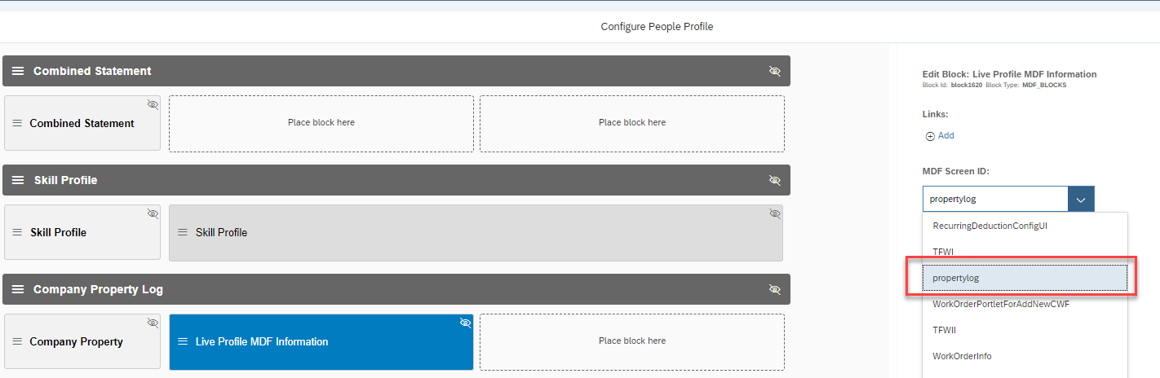The width and height of the screenshot is (1160, 378).
Task: Select RecurringDeductionConfigUI from dropdown list
Action: 1025,226
